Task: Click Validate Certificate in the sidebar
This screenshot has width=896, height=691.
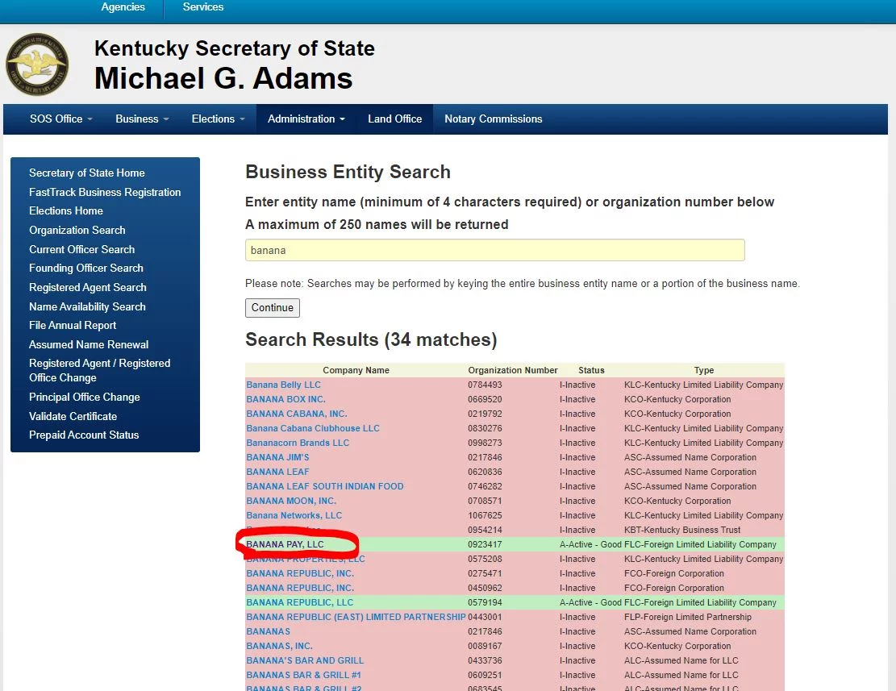Action: click(73, 416)
